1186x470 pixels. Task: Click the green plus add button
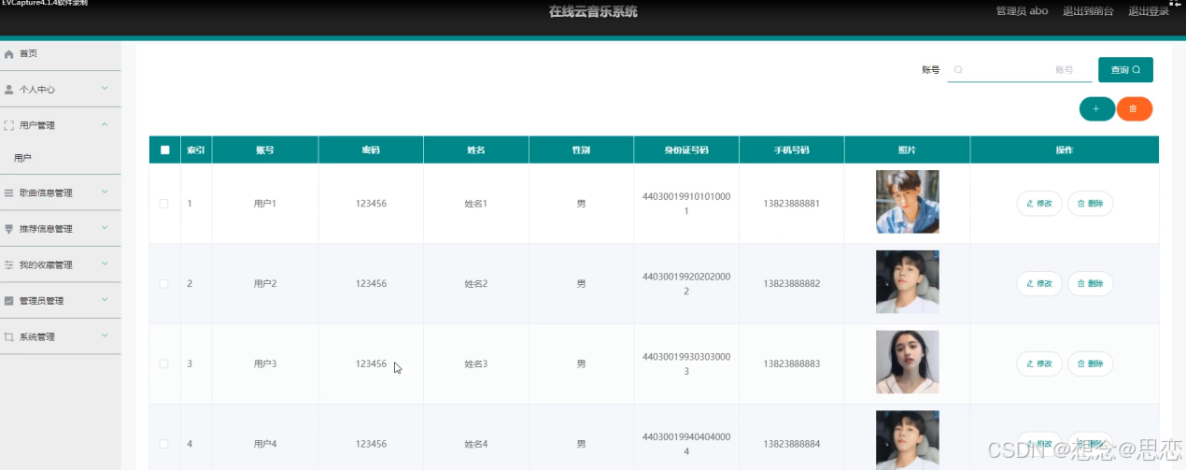[x=1096, y=109]
